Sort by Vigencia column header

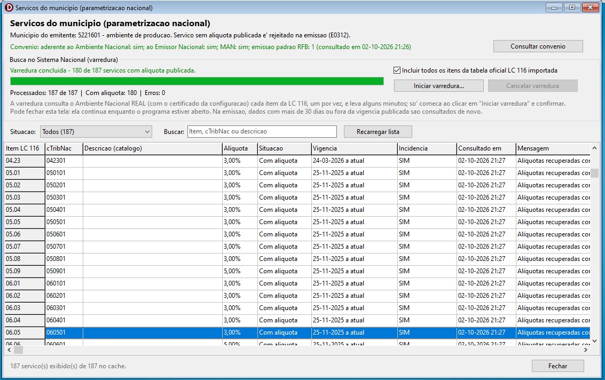click(354, 148)
